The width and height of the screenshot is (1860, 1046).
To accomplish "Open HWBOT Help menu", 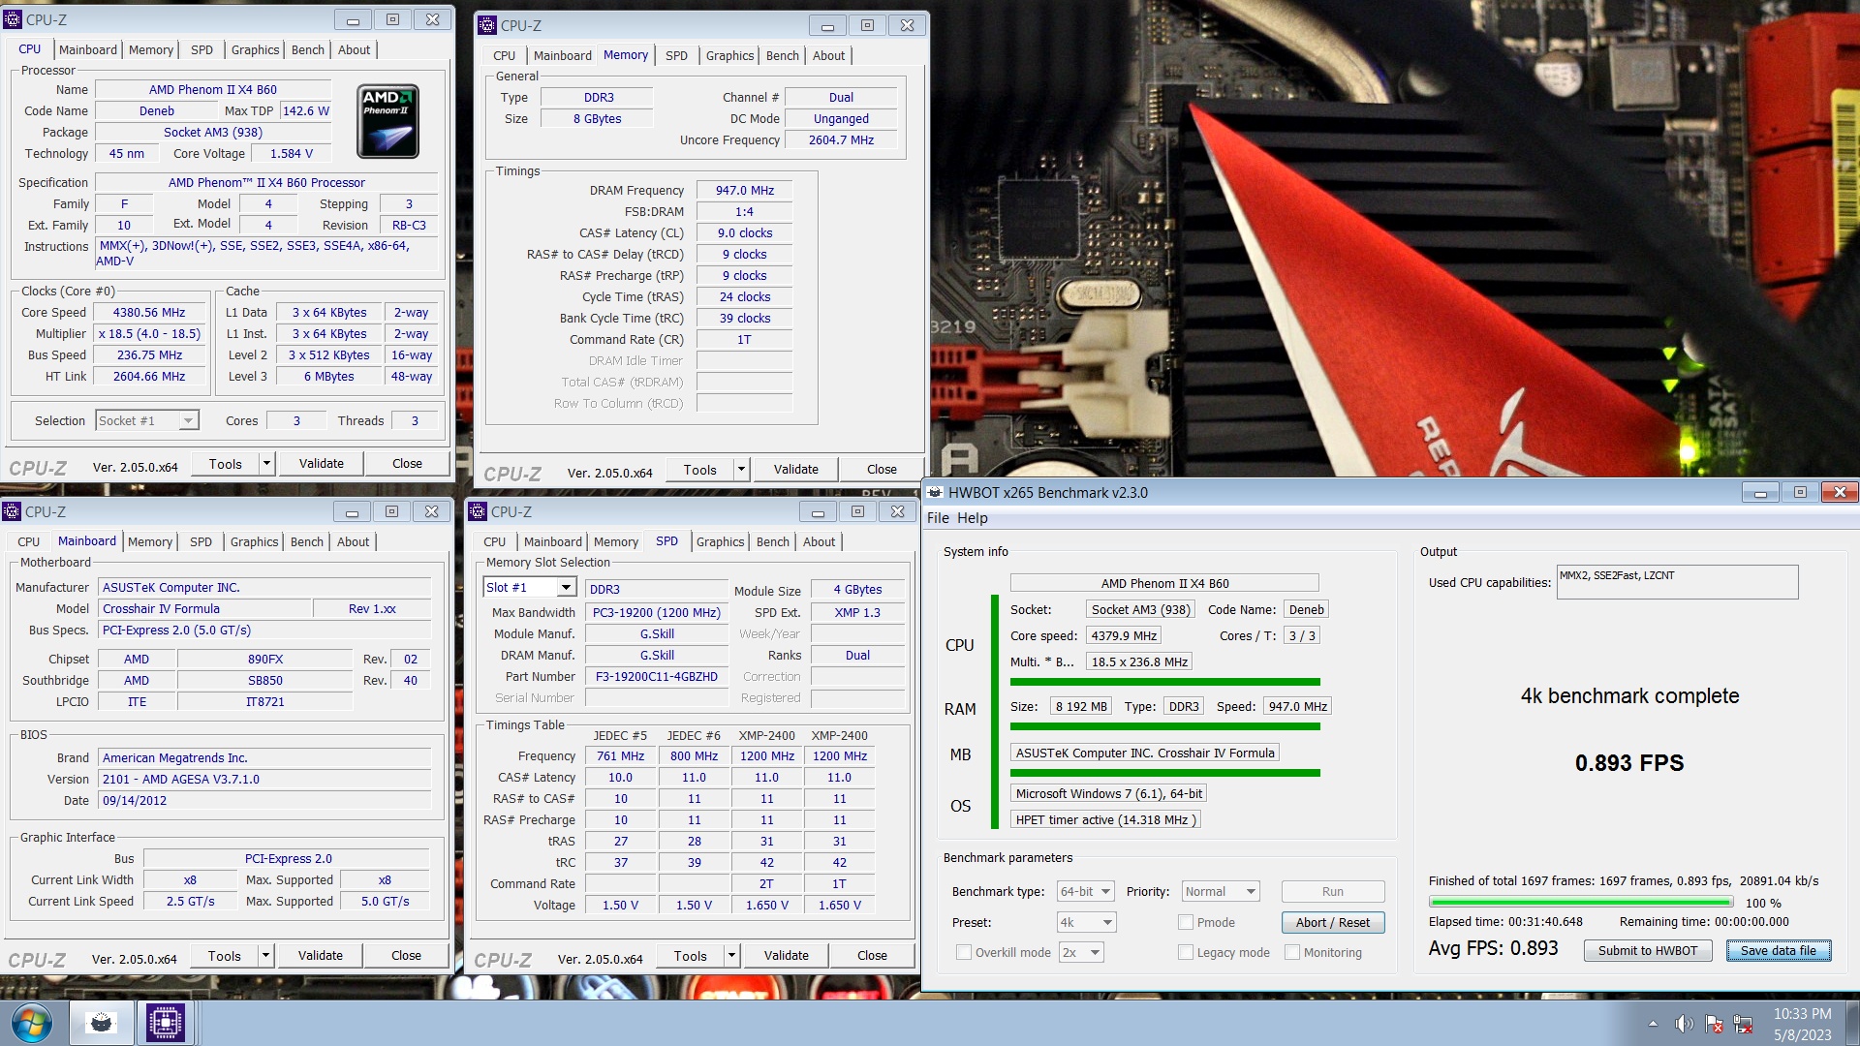I will click(972, 518).
